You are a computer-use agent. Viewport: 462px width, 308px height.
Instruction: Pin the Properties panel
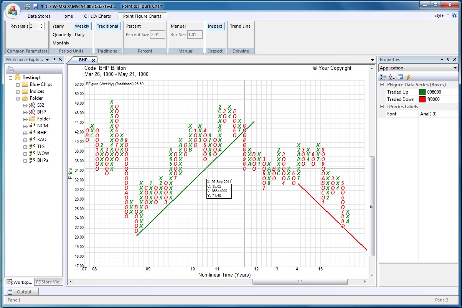click(448, 59)
